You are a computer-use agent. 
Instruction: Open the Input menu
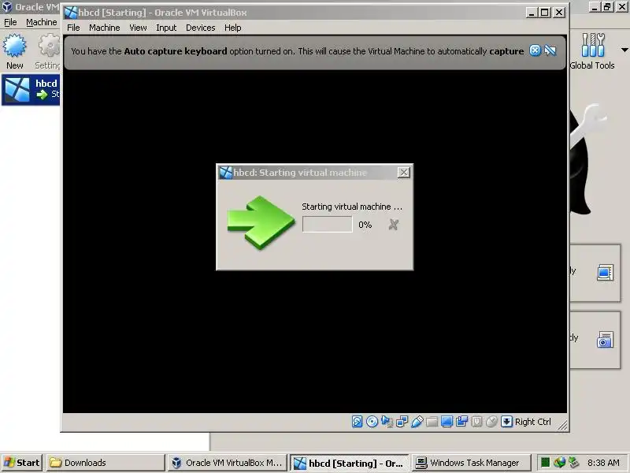[x=166, y=28]
